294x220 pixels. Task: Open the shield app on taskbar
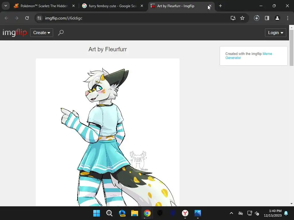[160, 213]
